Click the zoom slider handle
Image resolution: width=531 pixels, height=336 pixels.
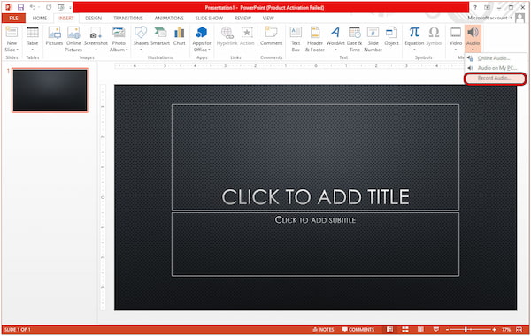466,330
